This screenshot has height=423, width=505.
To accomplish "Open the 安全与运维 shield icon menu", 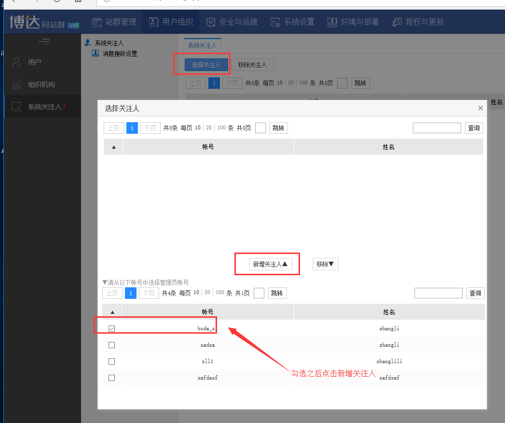I will 211,22.
